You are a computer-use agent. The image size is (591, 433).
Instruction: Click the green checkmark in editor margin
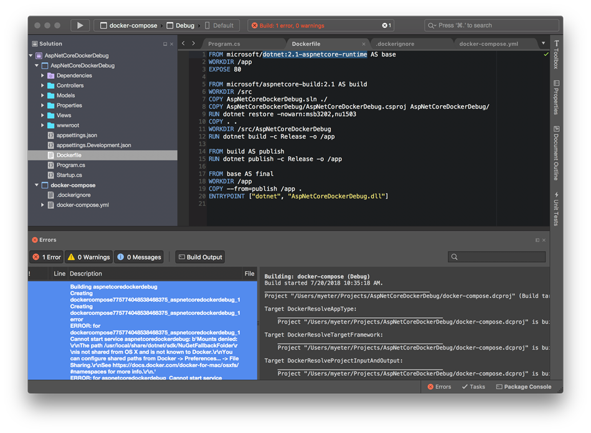coord(546,55)
